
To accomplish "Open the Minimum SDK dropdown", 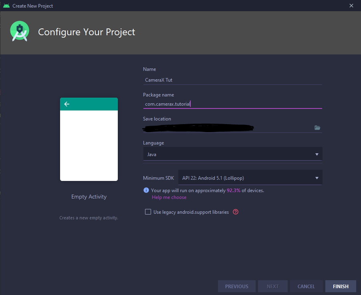I will [x=250, y=178].
